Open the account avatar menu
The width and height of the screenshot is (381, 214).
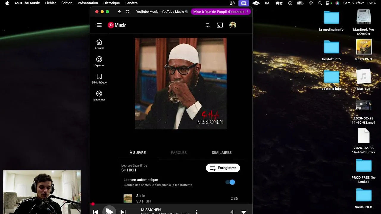coord(233,25)
